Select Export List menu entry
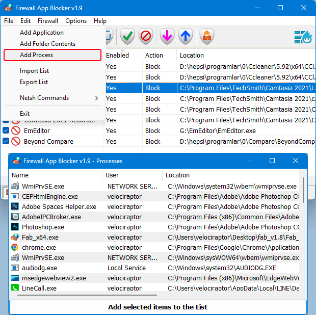This screenshot has width=316, height=315. (34, 82)
